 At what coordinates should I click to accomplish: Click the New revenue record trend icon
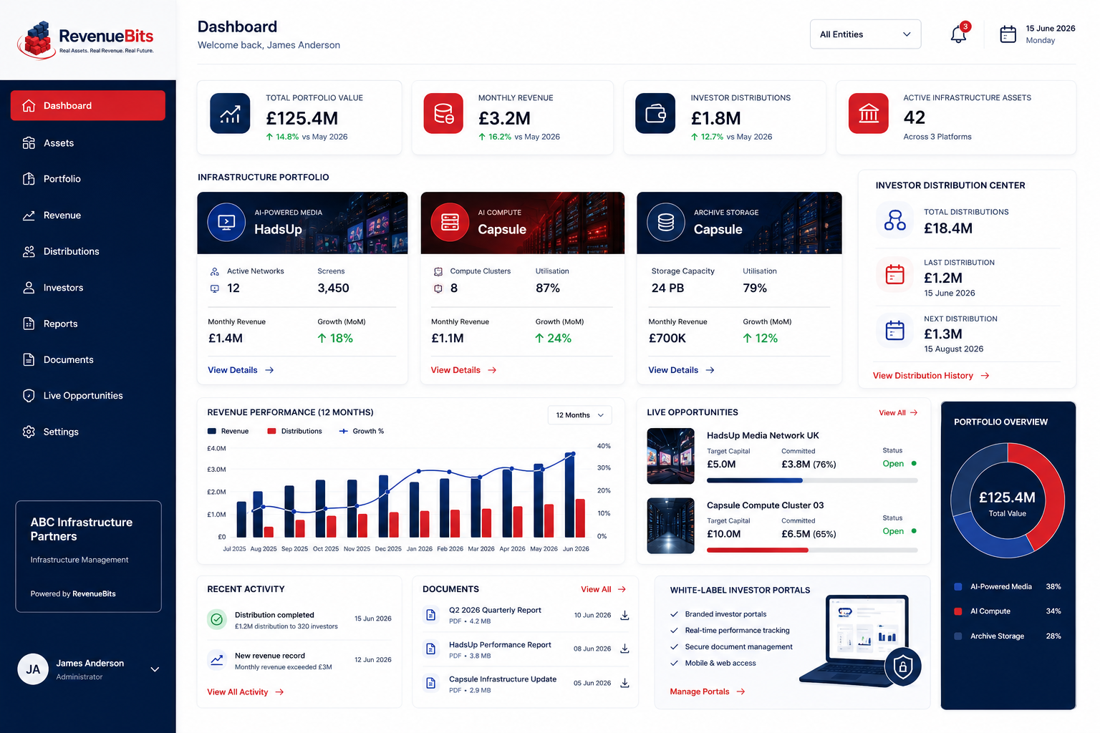(217, 659)
